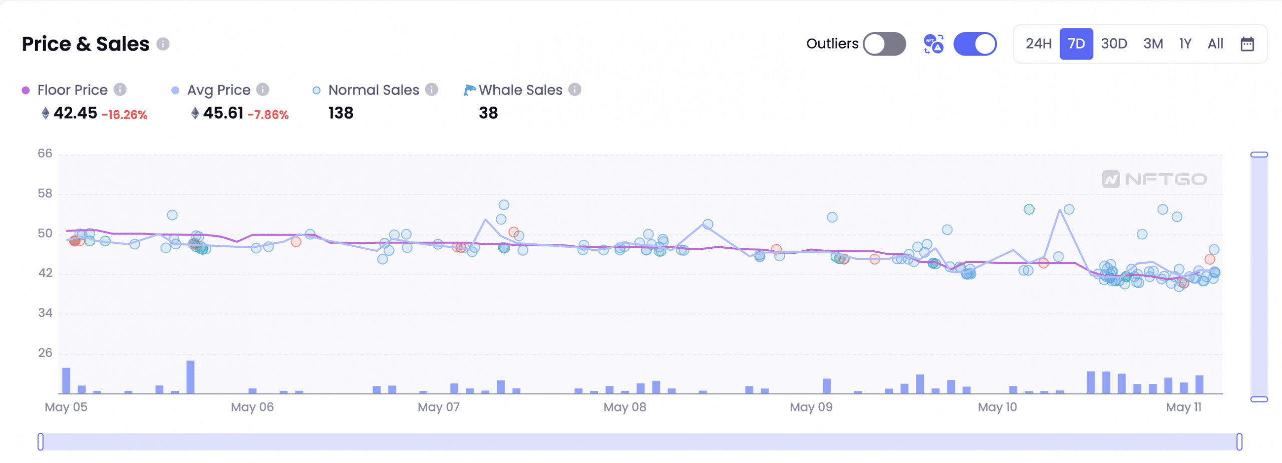Show the All time range
The width and height of the screenshot is (1282, 463).
point(1215,44)
